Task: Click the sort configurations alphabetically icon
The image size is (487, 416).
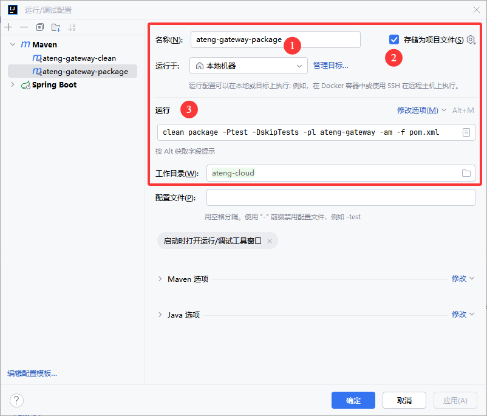Action: [x=72, y=27]
